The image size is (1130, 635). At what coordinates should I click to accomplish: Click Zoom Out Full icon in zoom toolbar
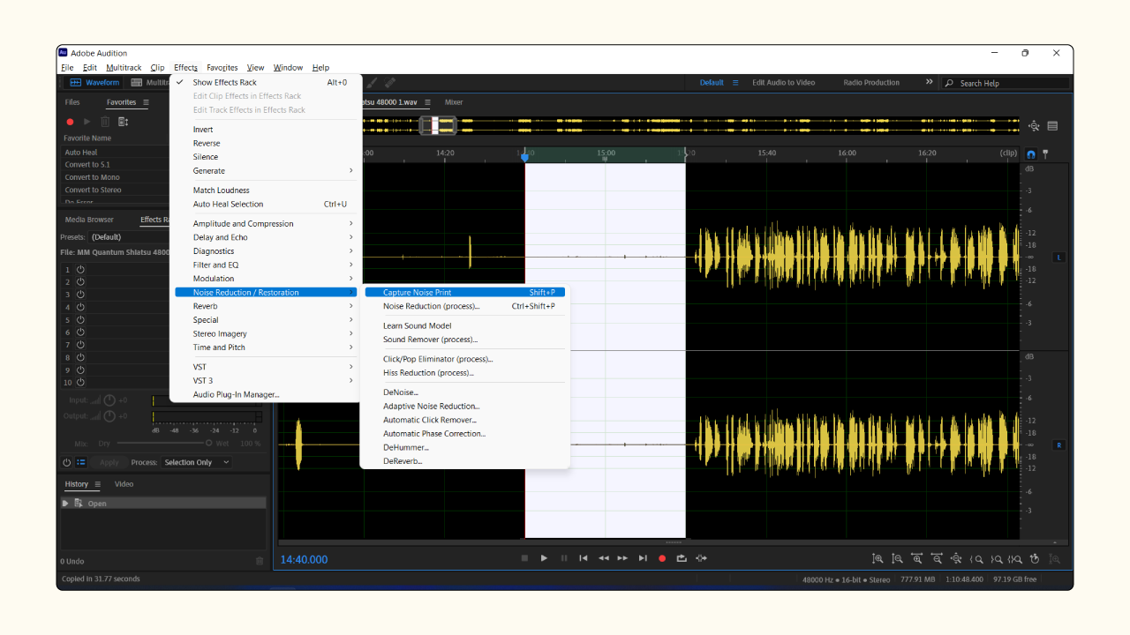956,559
